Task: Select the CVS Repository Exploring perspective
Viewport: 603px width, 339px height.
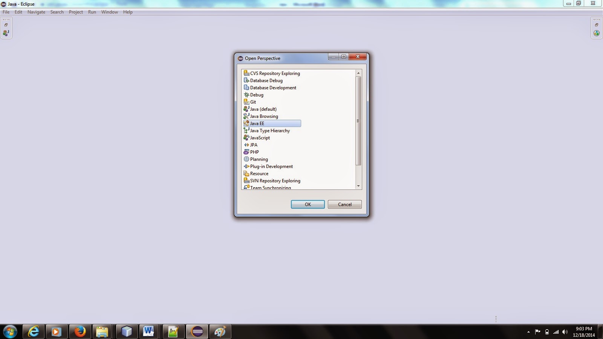Action: click(x=272, y=73)
